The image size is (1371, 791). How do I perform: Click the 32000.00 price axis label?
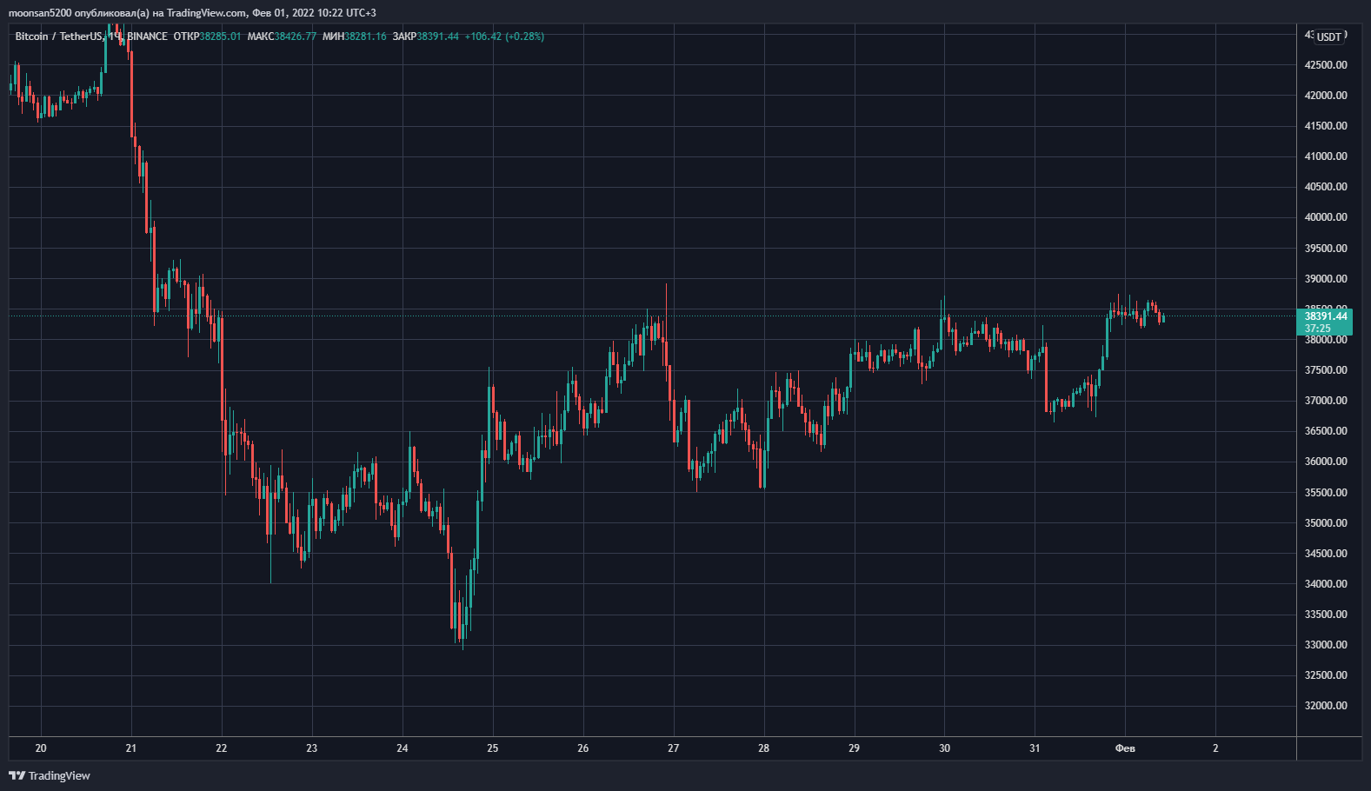click(x=1326, y=706)
